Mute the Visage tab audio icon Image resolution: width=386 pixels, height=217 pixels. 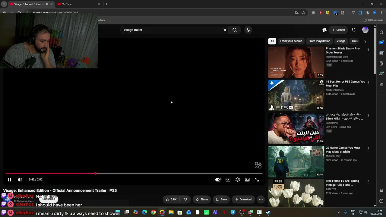tap(46, 4)
